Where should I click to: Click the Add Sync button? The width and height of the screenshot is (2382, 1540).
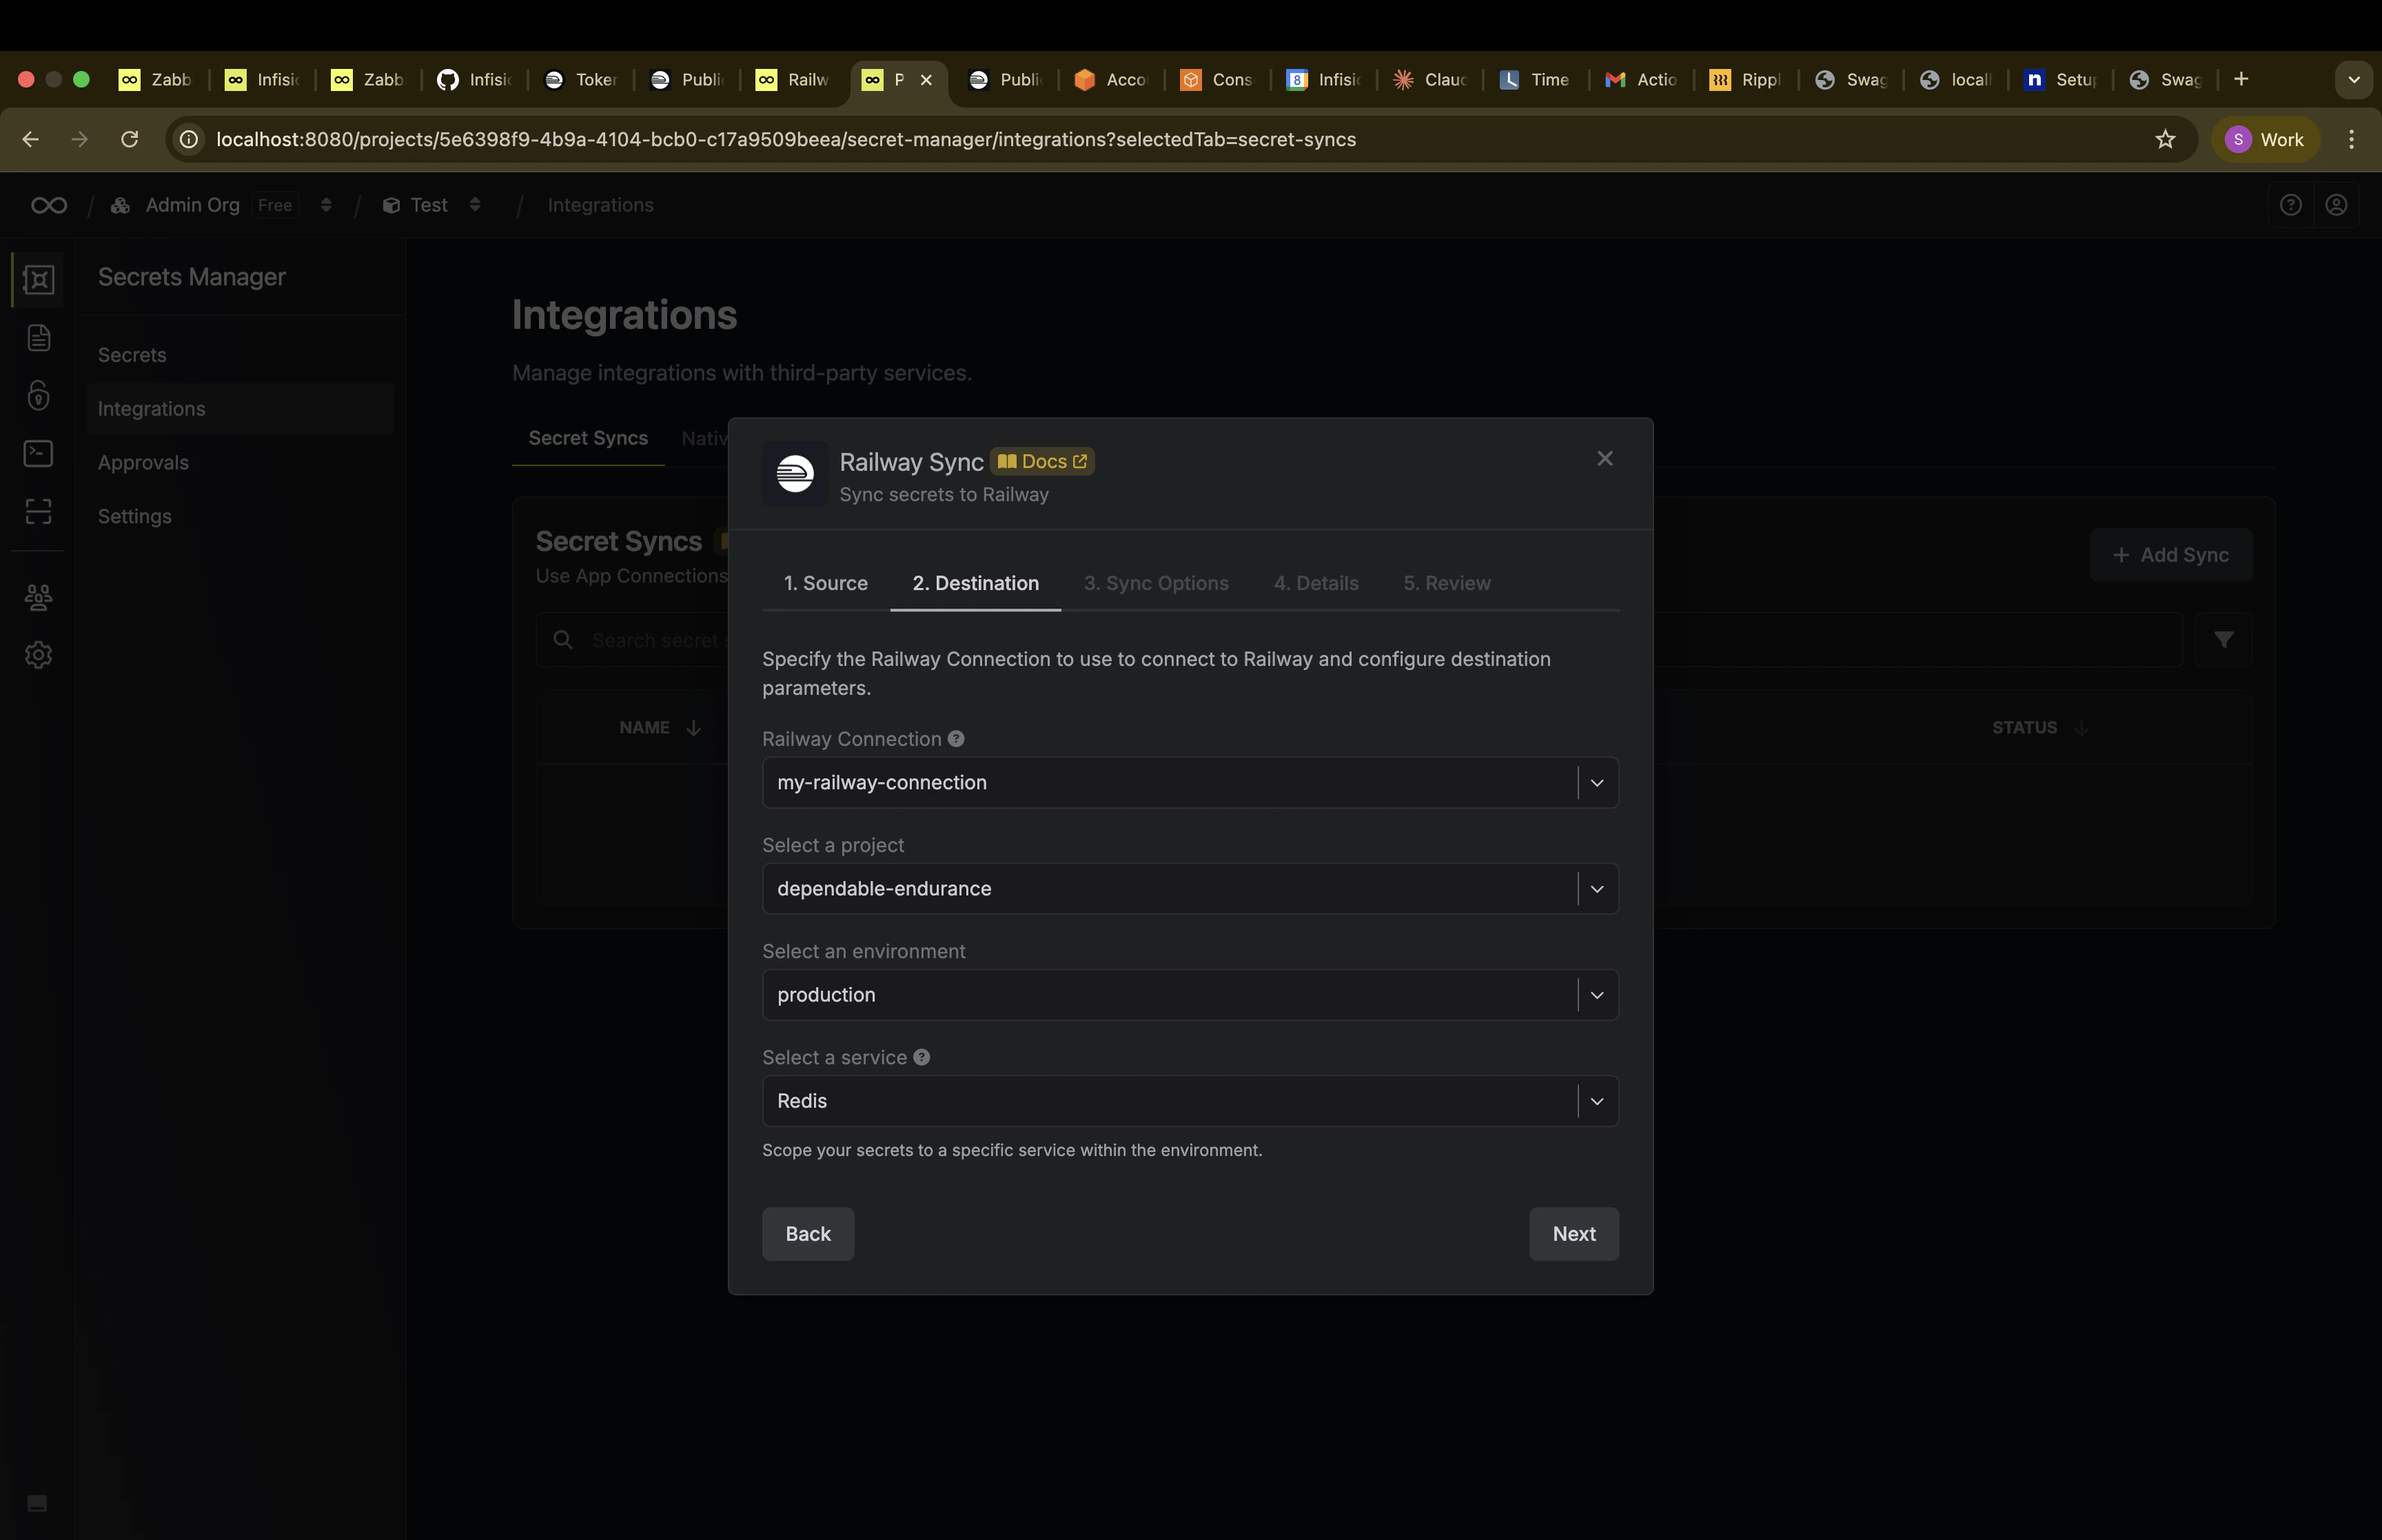point(2170,555)
